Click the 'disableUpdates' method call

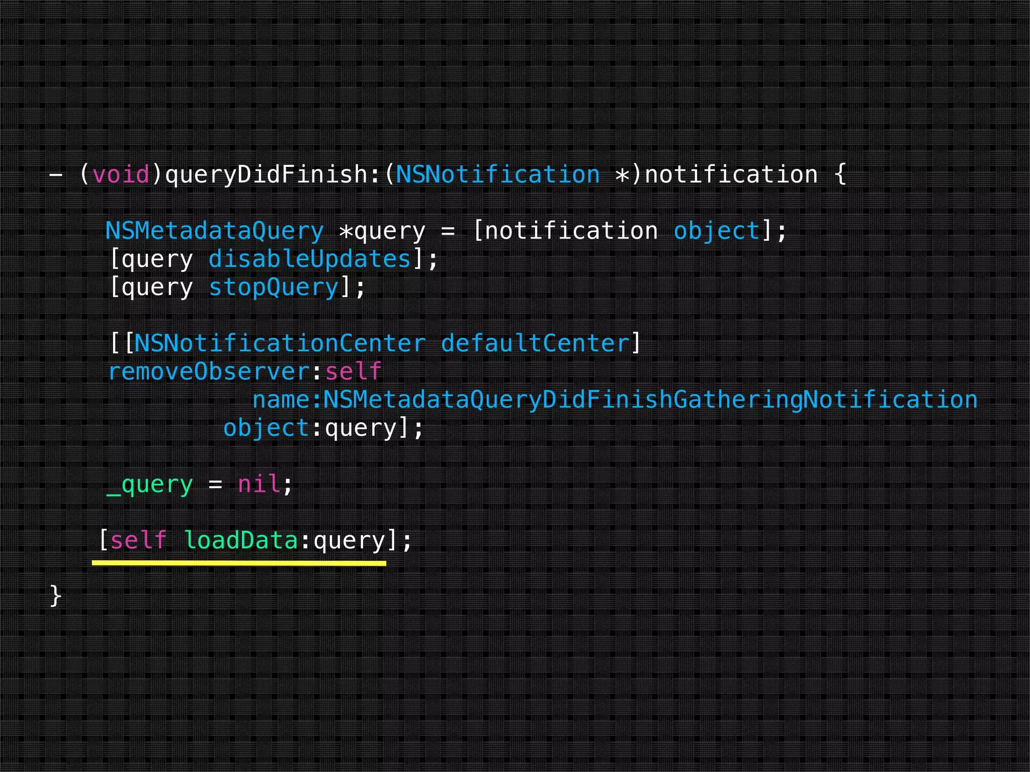(x=310, y=259)
